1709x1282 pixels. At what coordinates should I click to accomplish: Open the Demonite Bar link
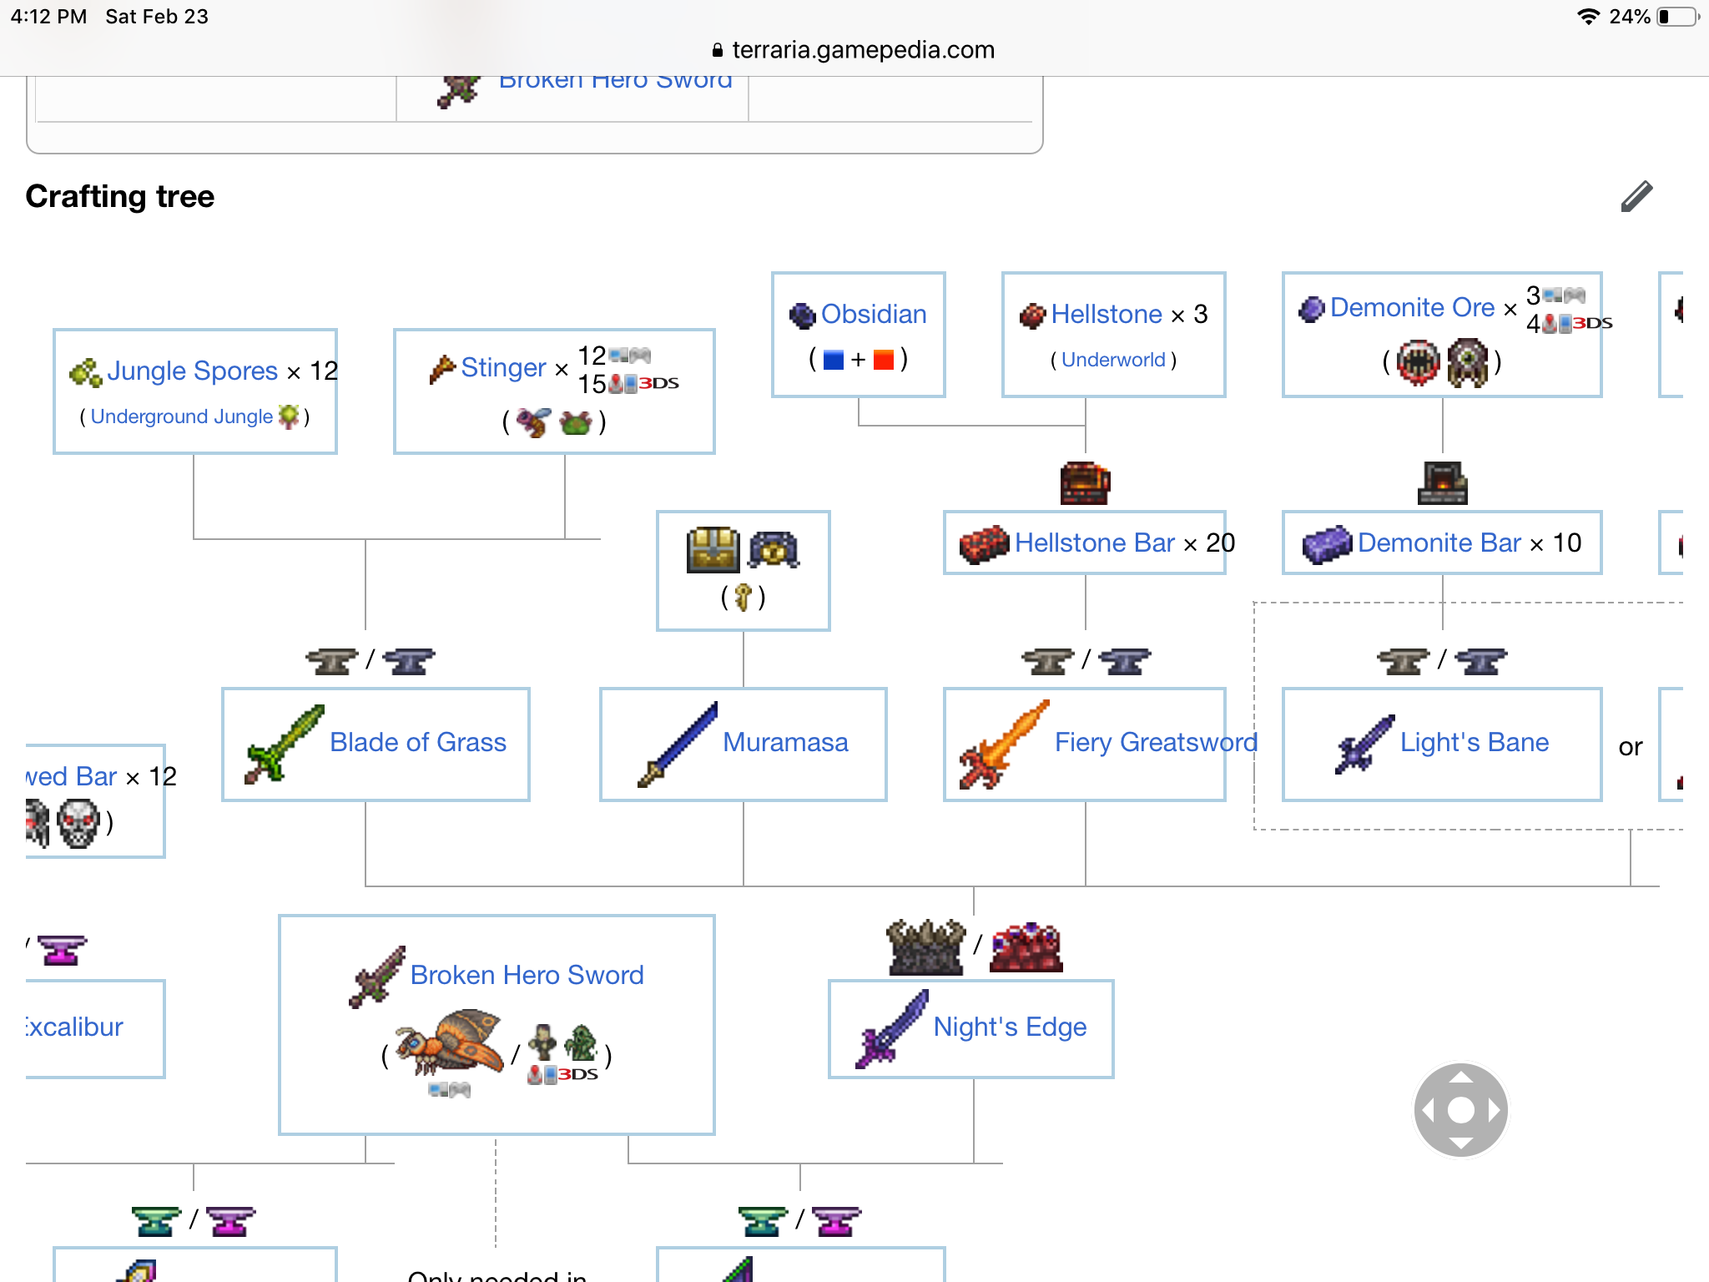click(x=1439, y=543)
